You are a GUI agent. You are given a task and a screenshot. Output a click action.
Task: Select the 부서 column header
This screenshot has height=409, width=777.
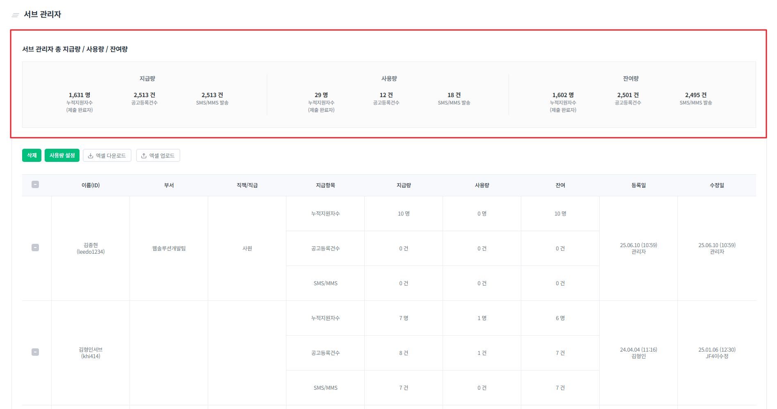pyautogui.click(x=169, y=185)
